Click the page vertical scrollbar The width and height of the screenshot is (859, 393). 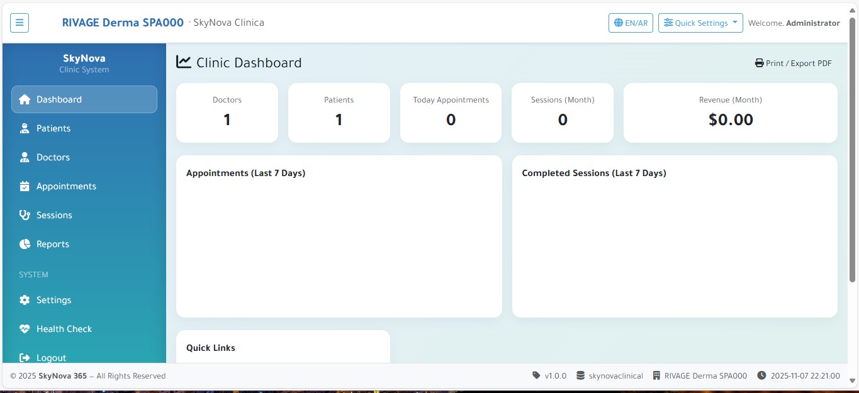click(853, 151)
